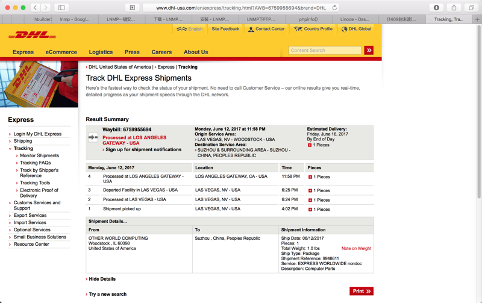Click the Safari back arrow
Screen dimensions: 482x303
(36, 8)
